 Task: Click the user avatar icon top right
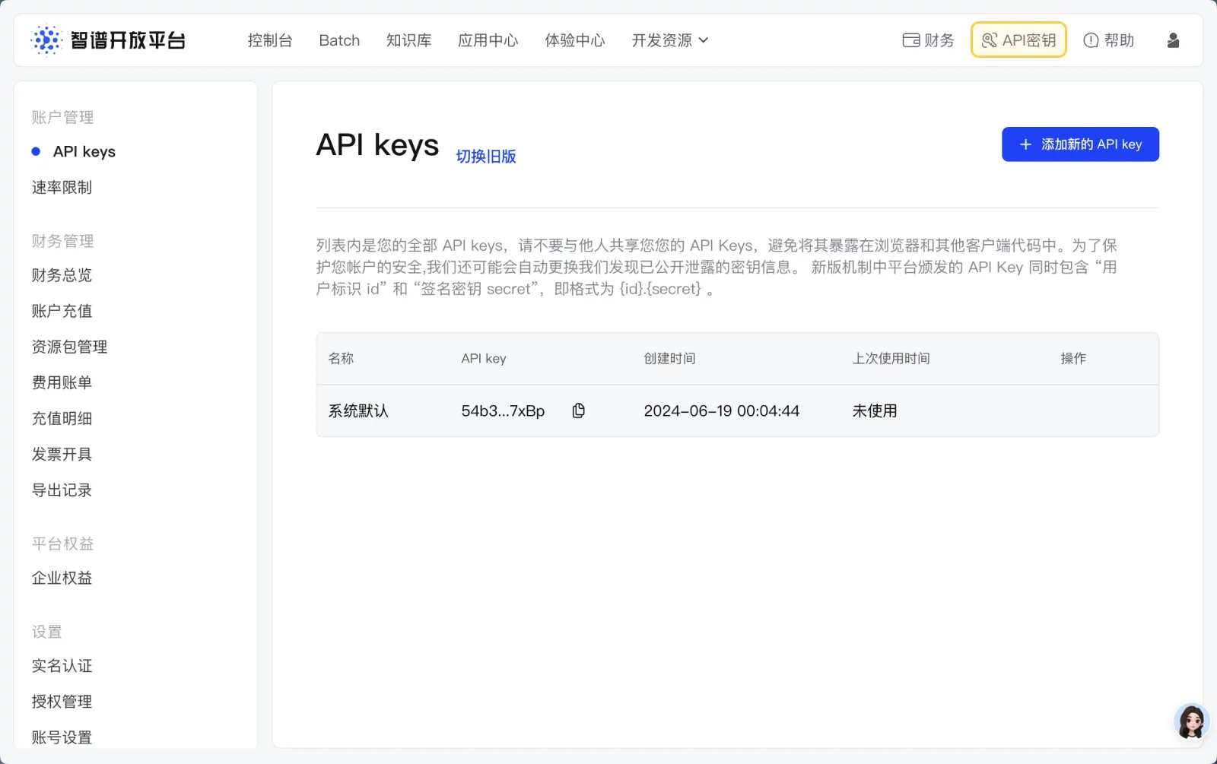tap(1173, 40)
